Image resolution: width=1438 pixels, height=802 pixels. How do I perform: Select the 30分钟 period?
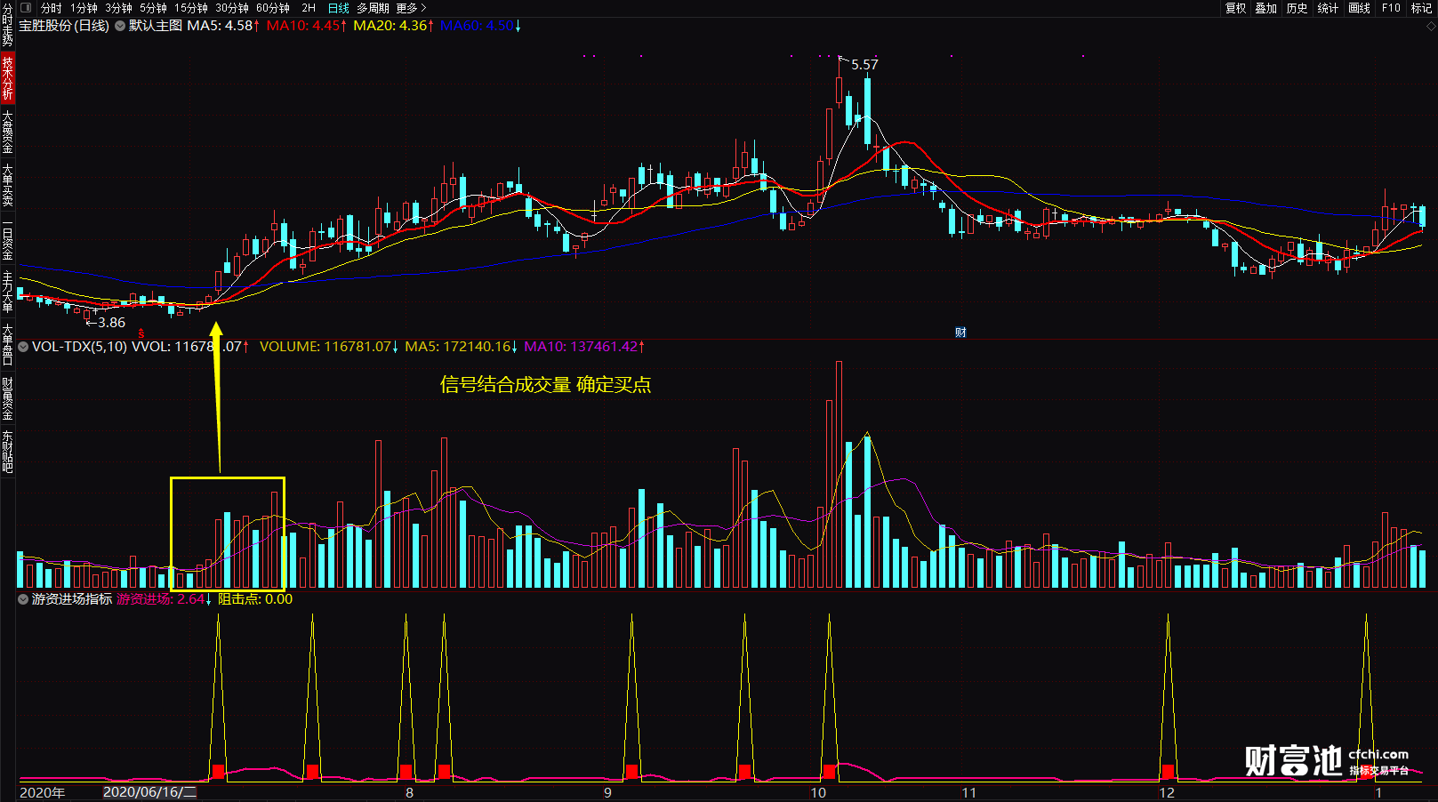point(232,8)
